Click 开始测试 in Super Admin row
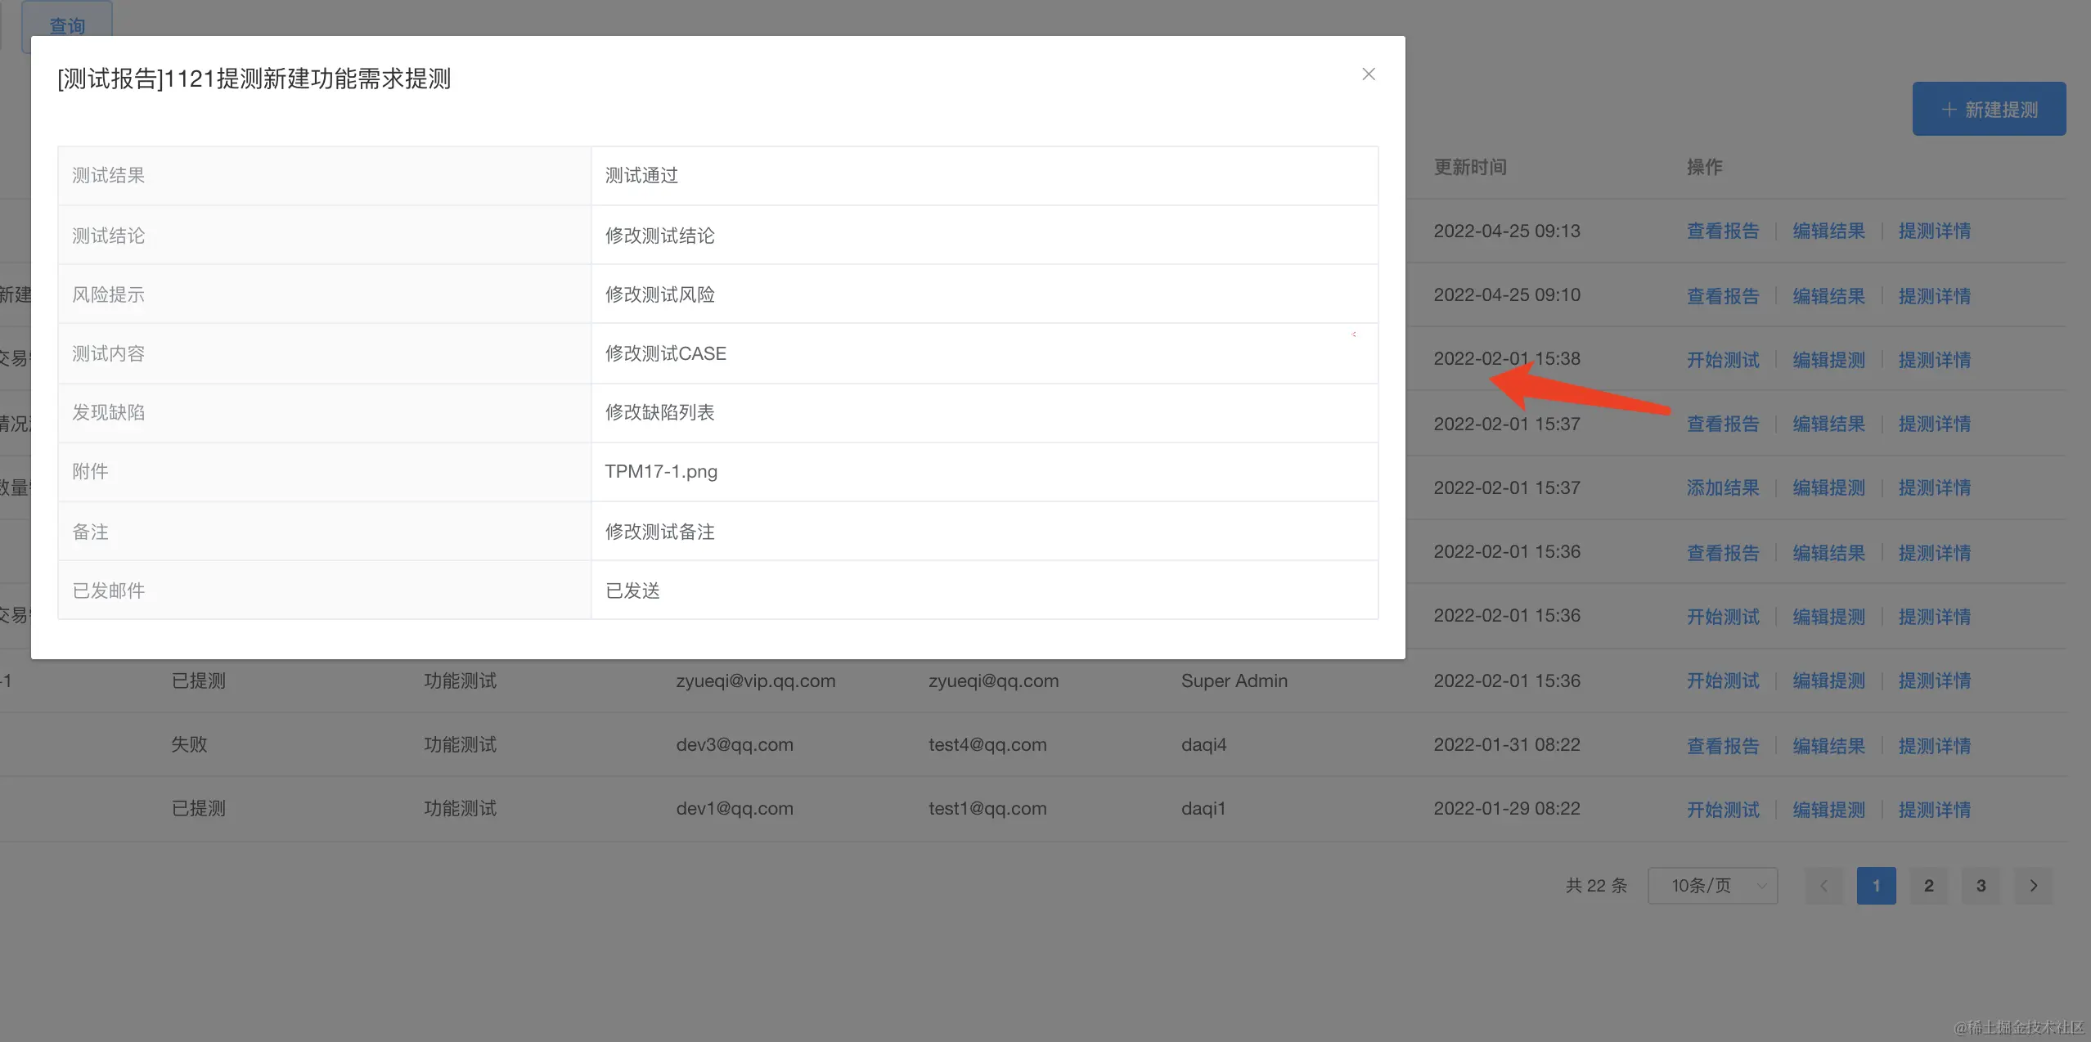 pos(1722,680)
